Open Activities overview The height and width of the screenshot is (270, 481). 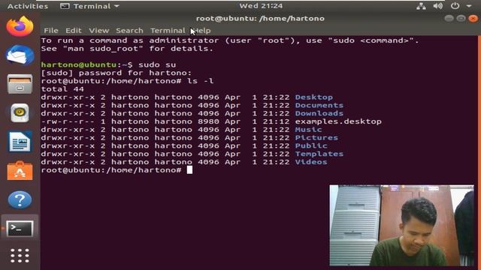(x=28, y=6)
